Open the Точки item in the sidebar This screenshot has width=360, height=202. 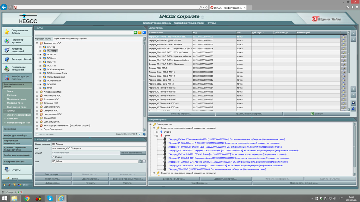coord(10,91)
